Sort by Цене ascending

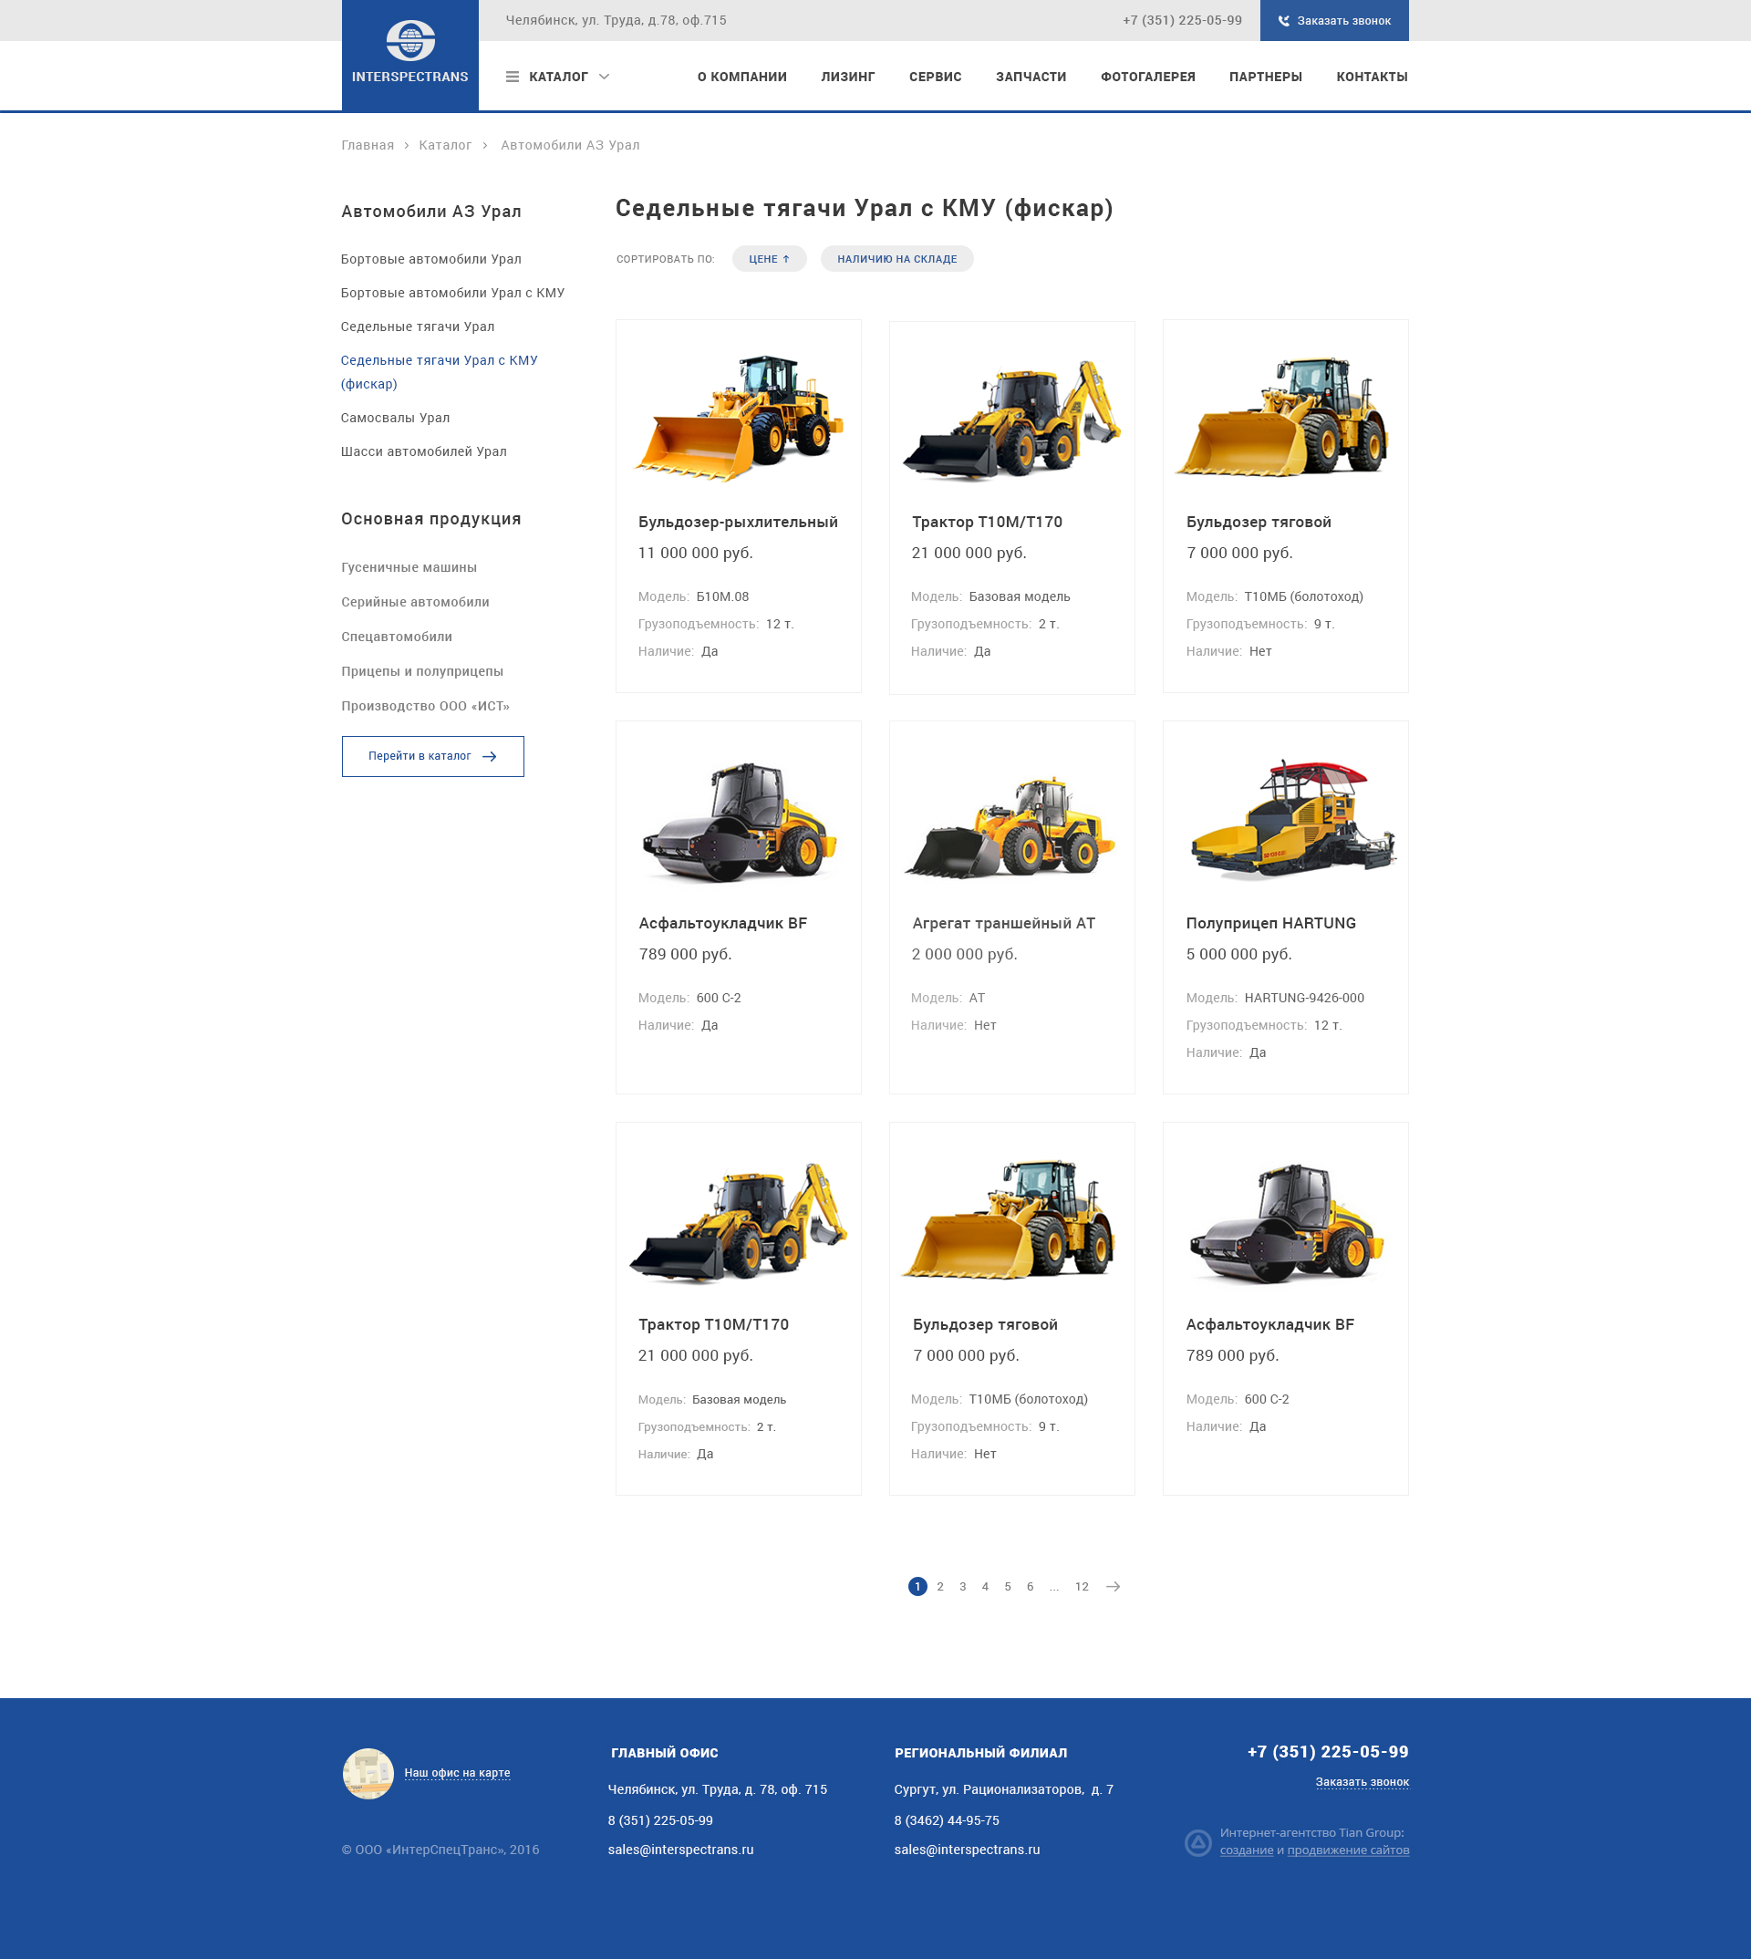click(x=769, y=259)
